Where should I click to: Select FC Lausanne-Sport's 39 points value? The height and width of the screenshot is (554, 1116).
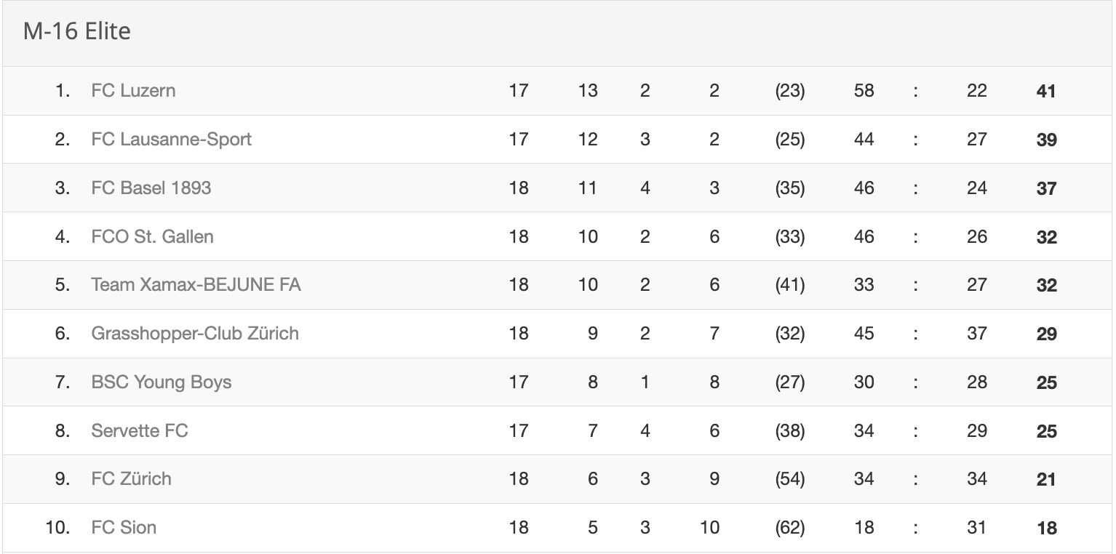pos(1046,140)
